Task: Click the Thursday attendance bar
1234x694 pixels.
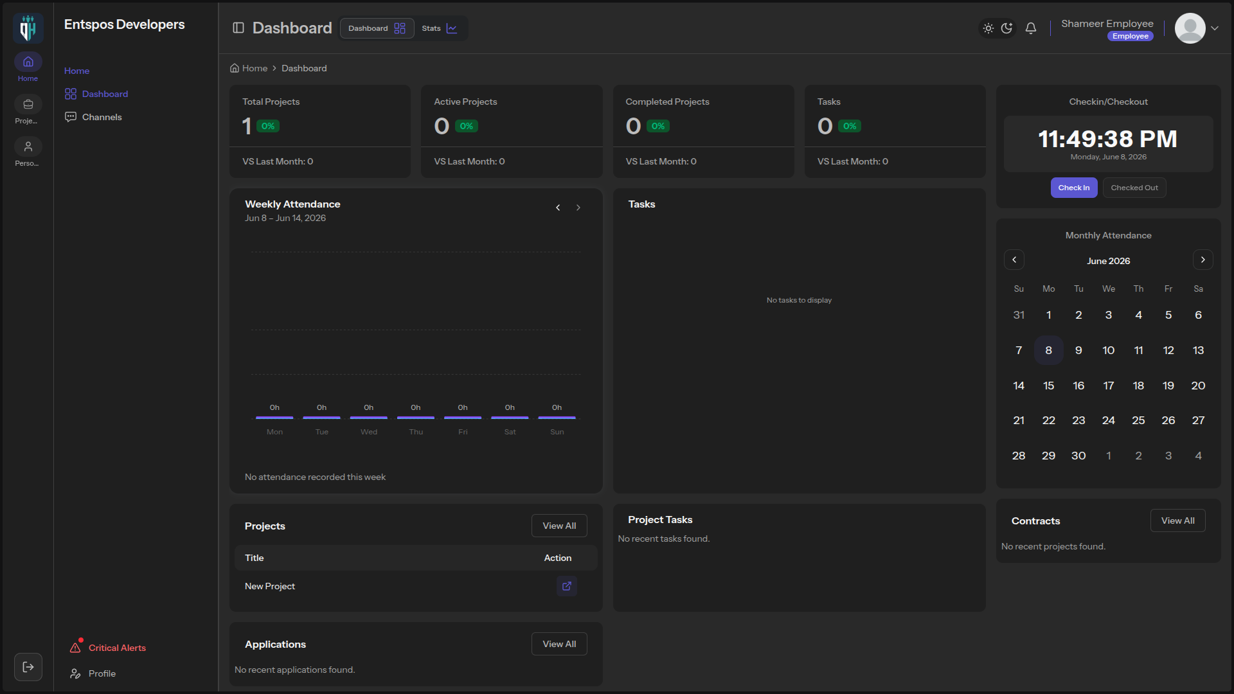Action: pyautogui.click(x=416, y=418)
